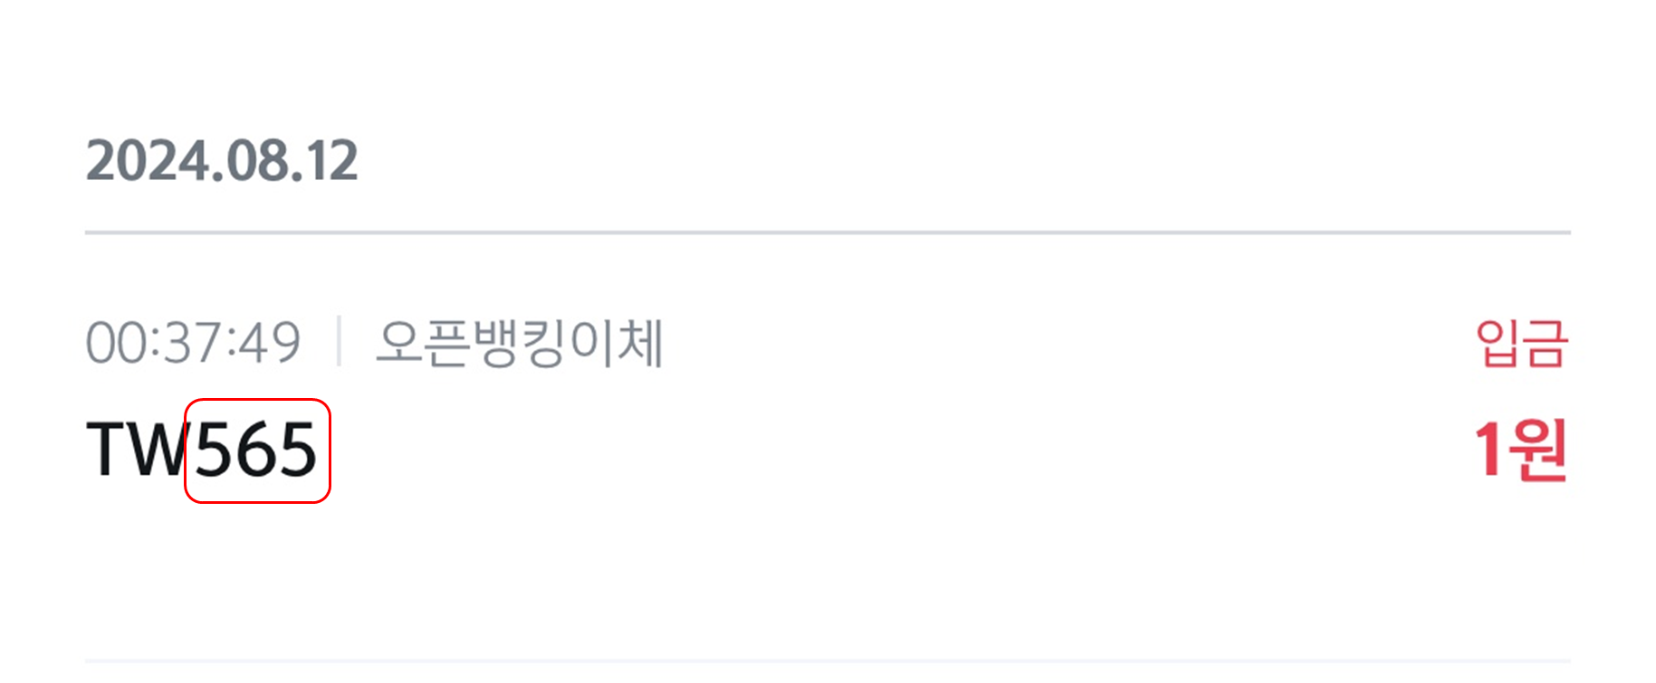The image size is (1656, 683).
Task: Click the date header 2024.08.12
Action: [x=222, y=160]
